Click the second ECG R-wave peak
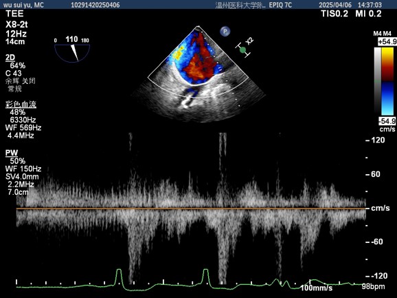Viewport: 397px width, 298px height. coord(205,270)
